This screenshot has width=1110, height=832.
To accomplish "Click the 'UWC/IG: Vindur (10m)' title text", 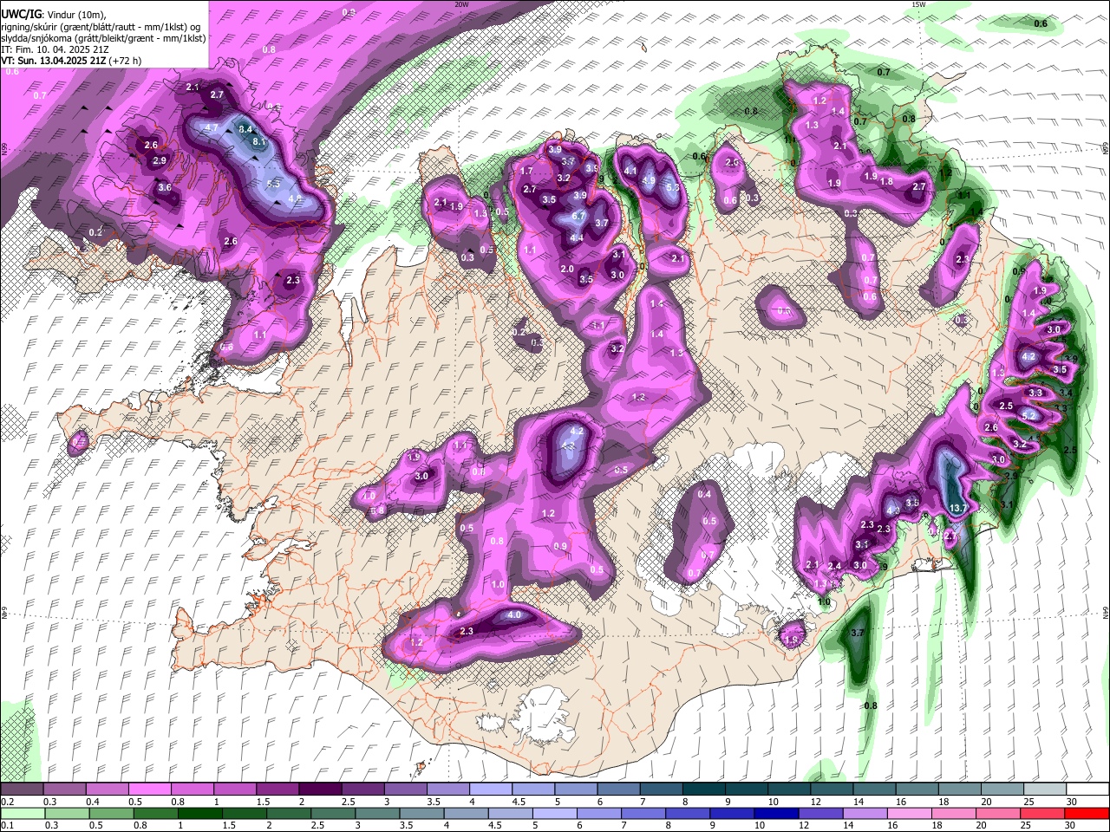I will [54, 14].
